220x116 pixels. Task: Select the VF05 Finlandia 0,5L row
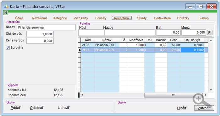143,45
